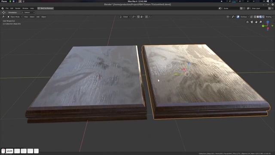
Task: Click the zoom magnifier navigation icon
Action: [x=261, y=22]
